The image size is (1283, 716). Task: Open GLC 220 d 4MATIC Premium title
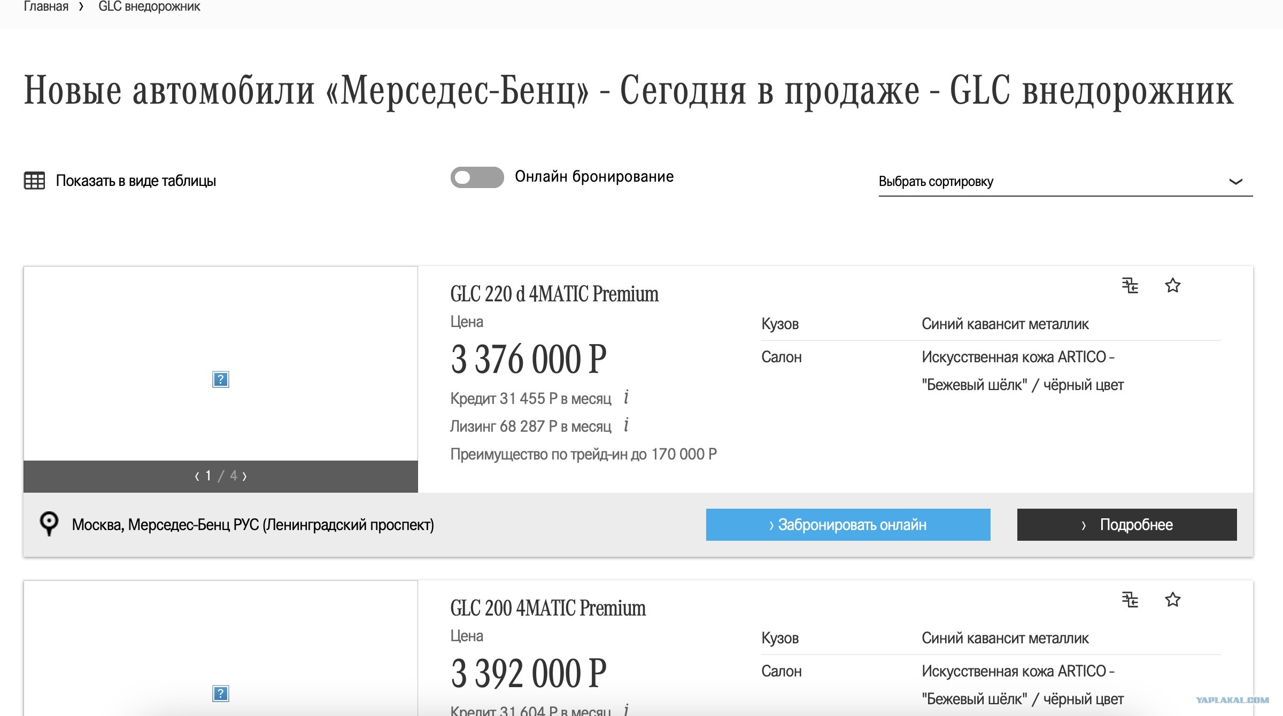pos(554,294)
